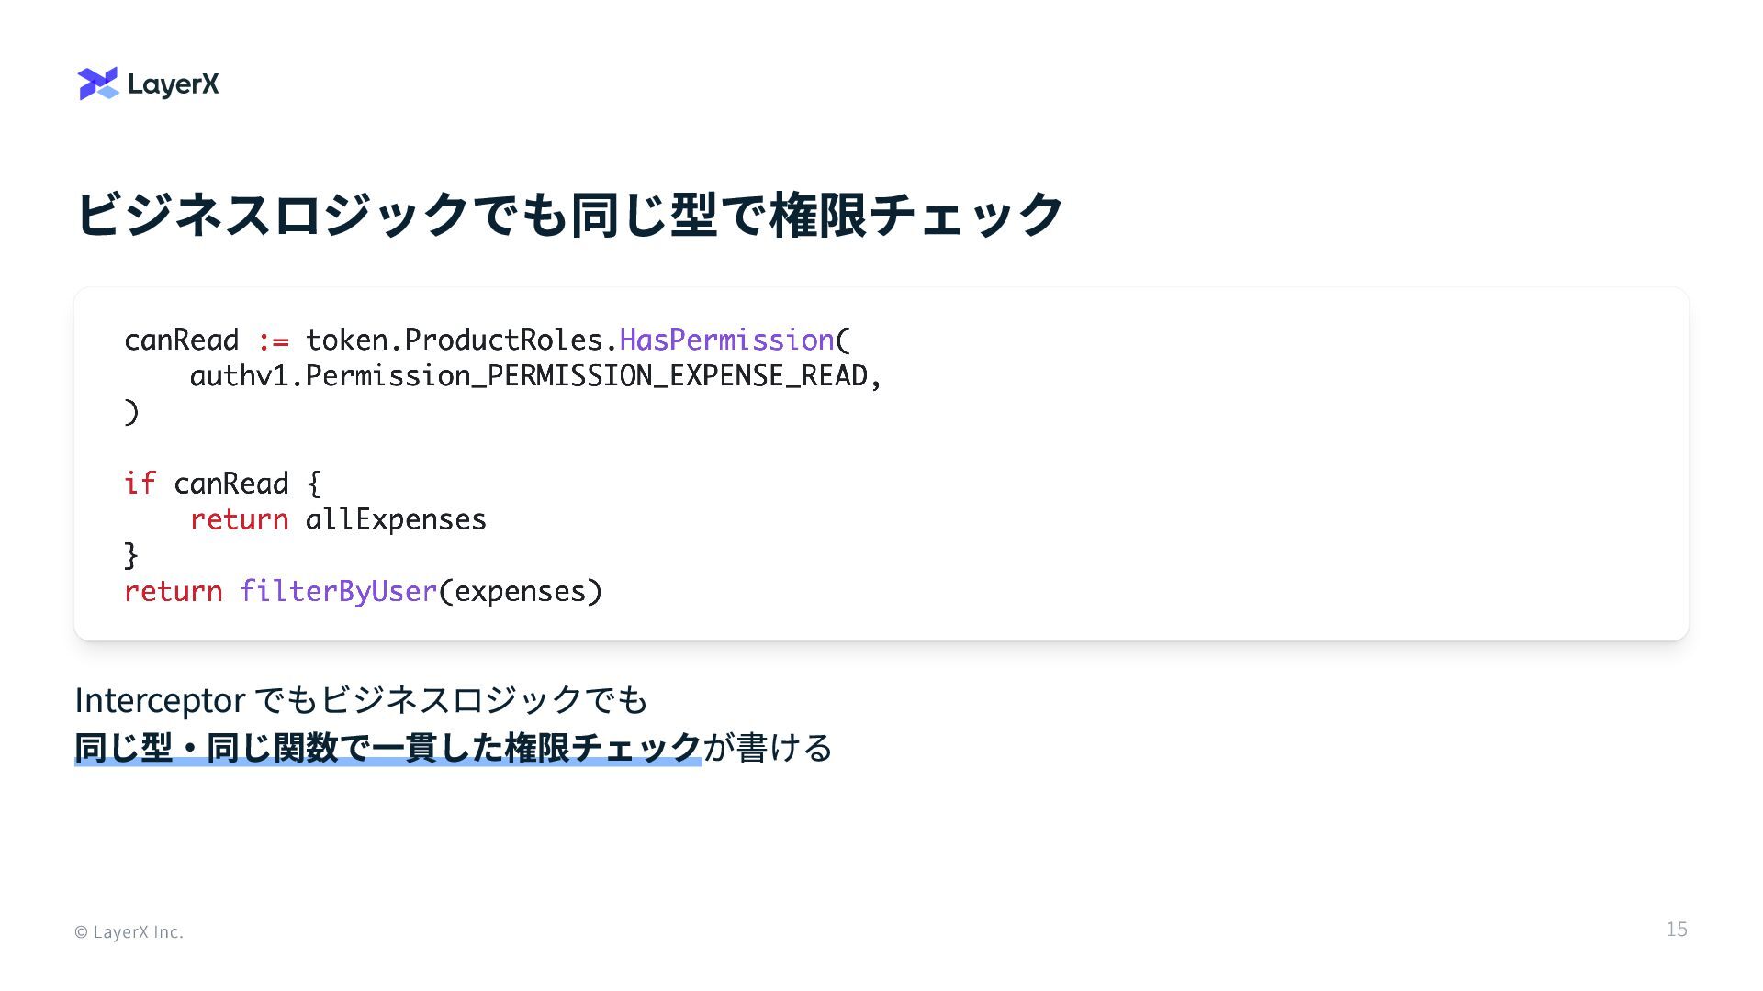Click the slide title about 権限チェック
The image size is (1763, 991).
569,215
